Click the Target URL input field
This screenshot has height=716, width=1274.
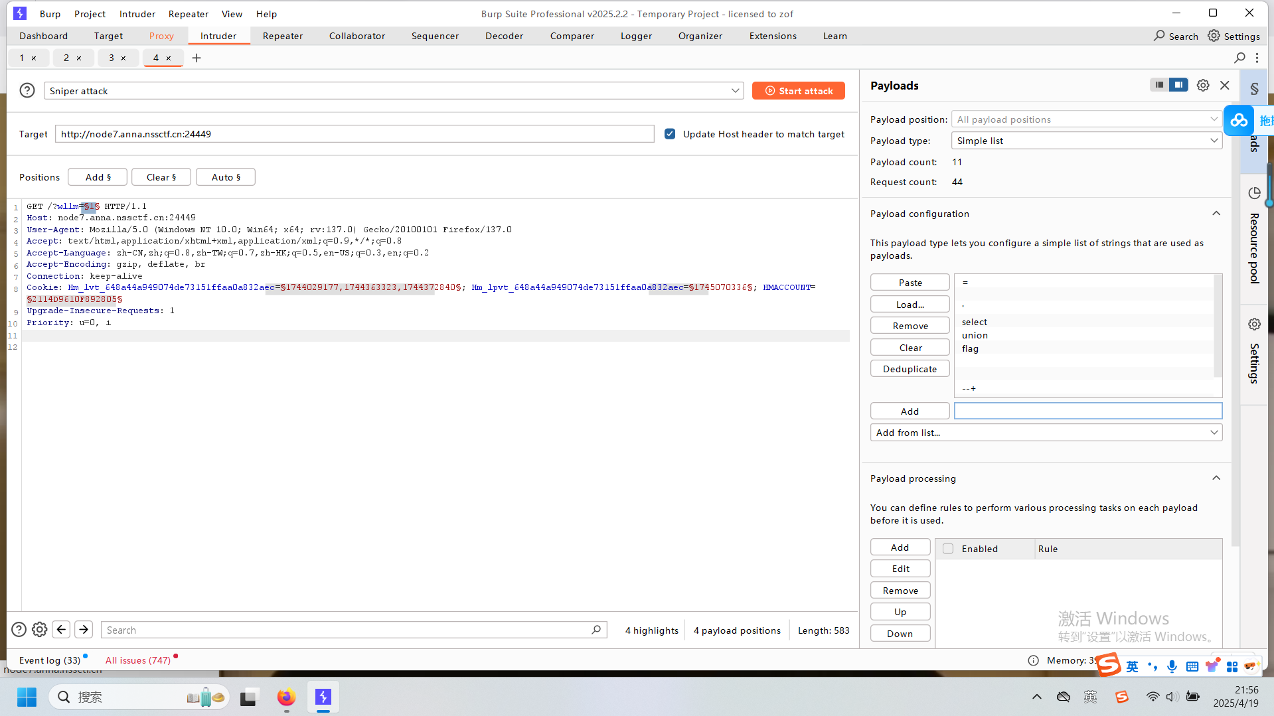click(x=355, y=134)
